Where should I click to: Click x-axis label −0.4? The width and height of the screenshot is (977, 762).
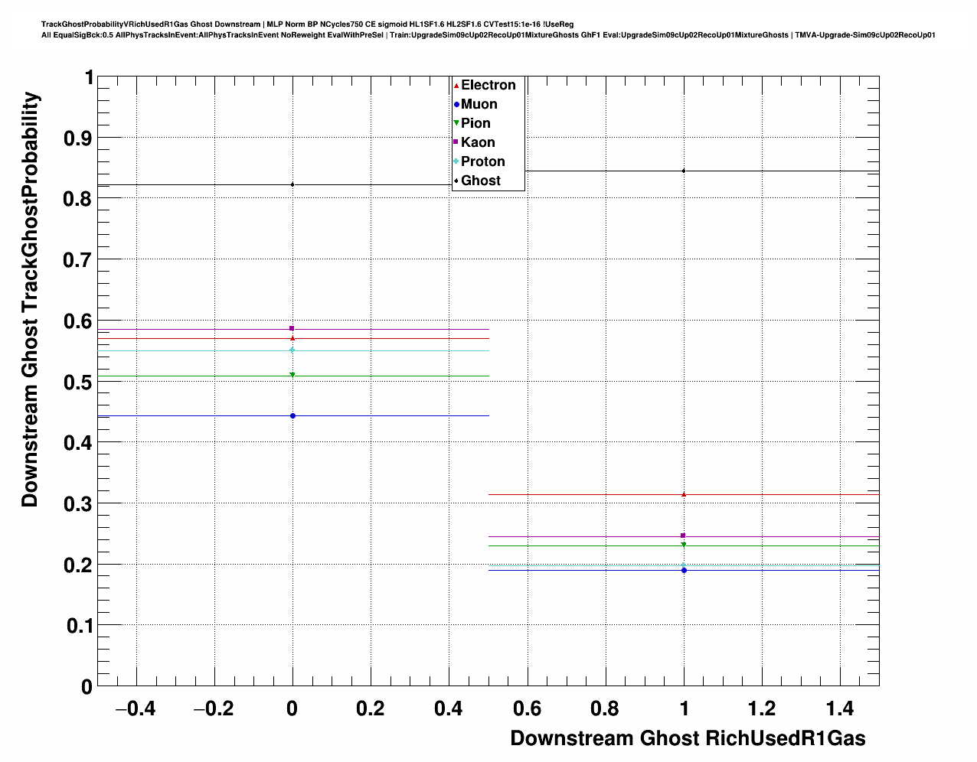point(135,708)
